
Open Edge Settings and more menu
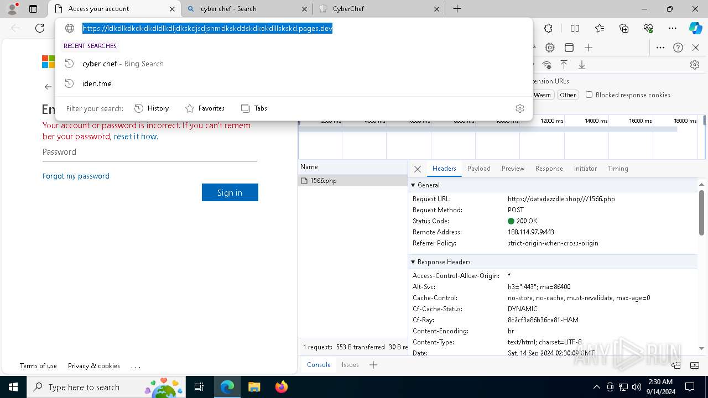coord(673,28)
